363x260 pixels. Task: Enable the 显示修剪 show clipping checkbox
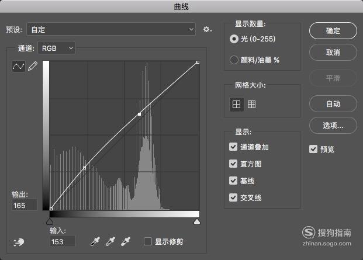pyautogui.click(x=148, y=241)
